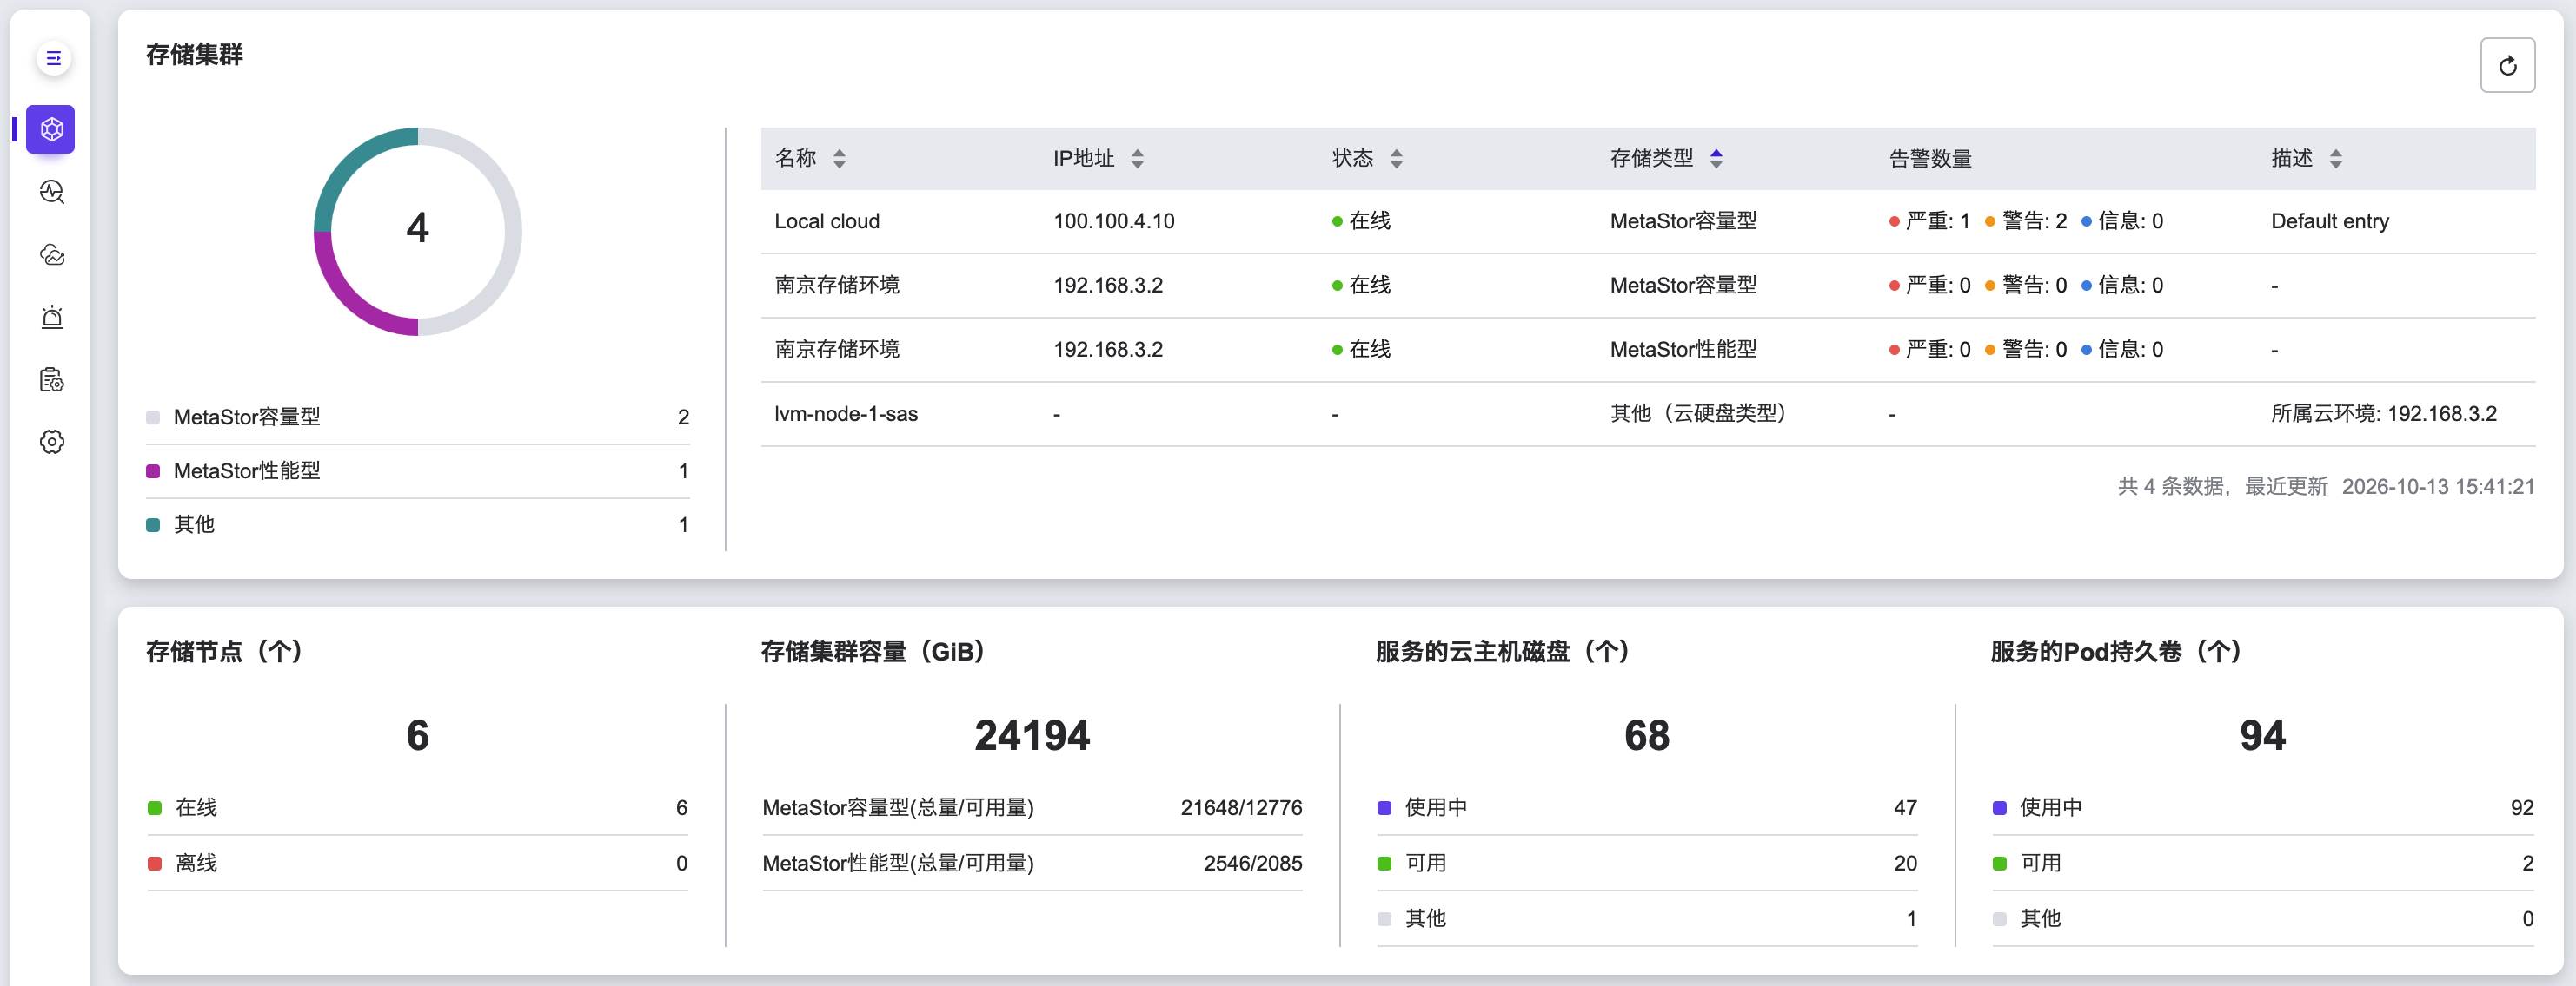Click MetaStor性能型 storage type table cell
This screenshot has height=986, width=2576.
[1683, 349]
